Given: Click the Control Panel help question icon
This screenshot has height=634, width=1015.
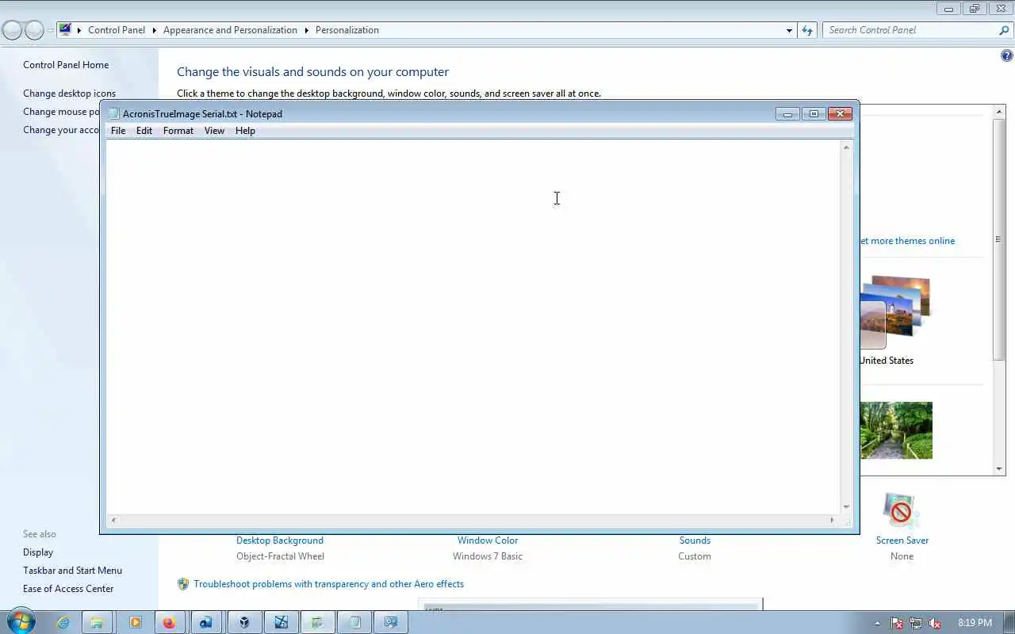Looking at the screenshot, I should [x=1007, y=55].
